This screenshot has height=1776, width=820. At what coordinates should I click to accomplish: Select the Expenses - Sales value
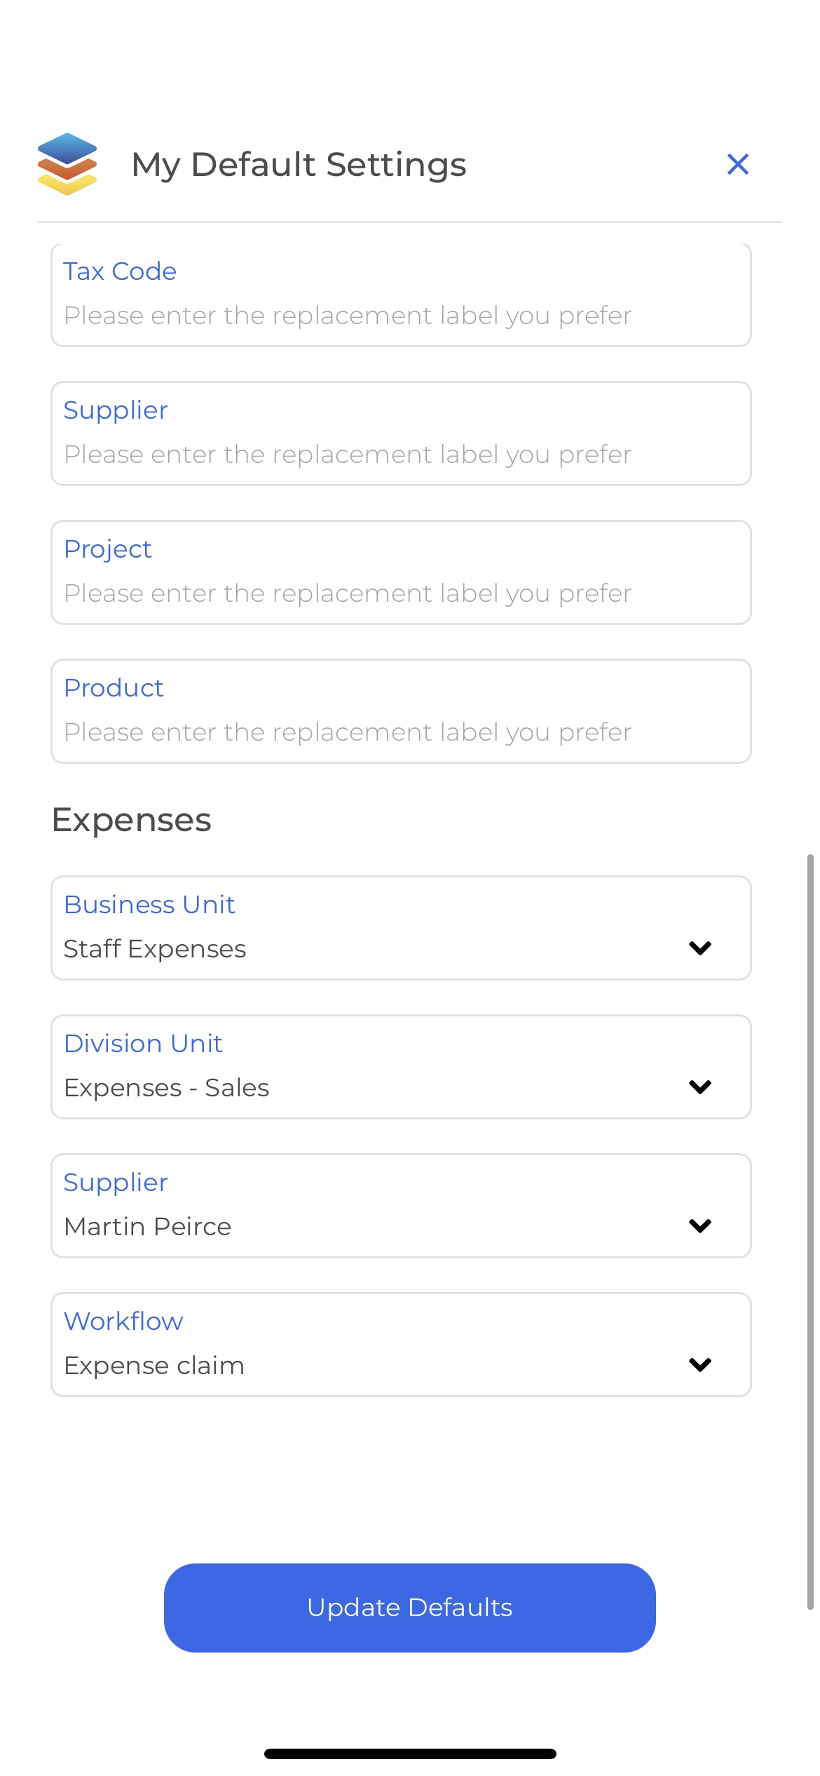click(167, 1088)
